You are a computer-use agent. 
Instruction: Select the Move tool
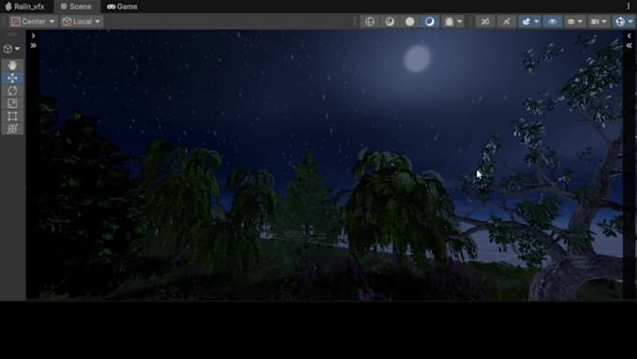(12, 78)
